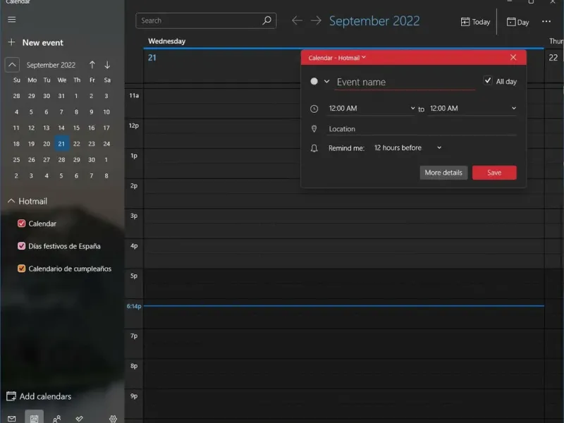Click the Location field
The image size is (564, 423).
[x=422, y=129]
